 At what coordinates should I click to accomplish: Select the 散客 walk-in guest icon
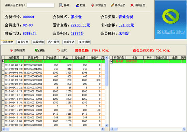coord(77,5)
